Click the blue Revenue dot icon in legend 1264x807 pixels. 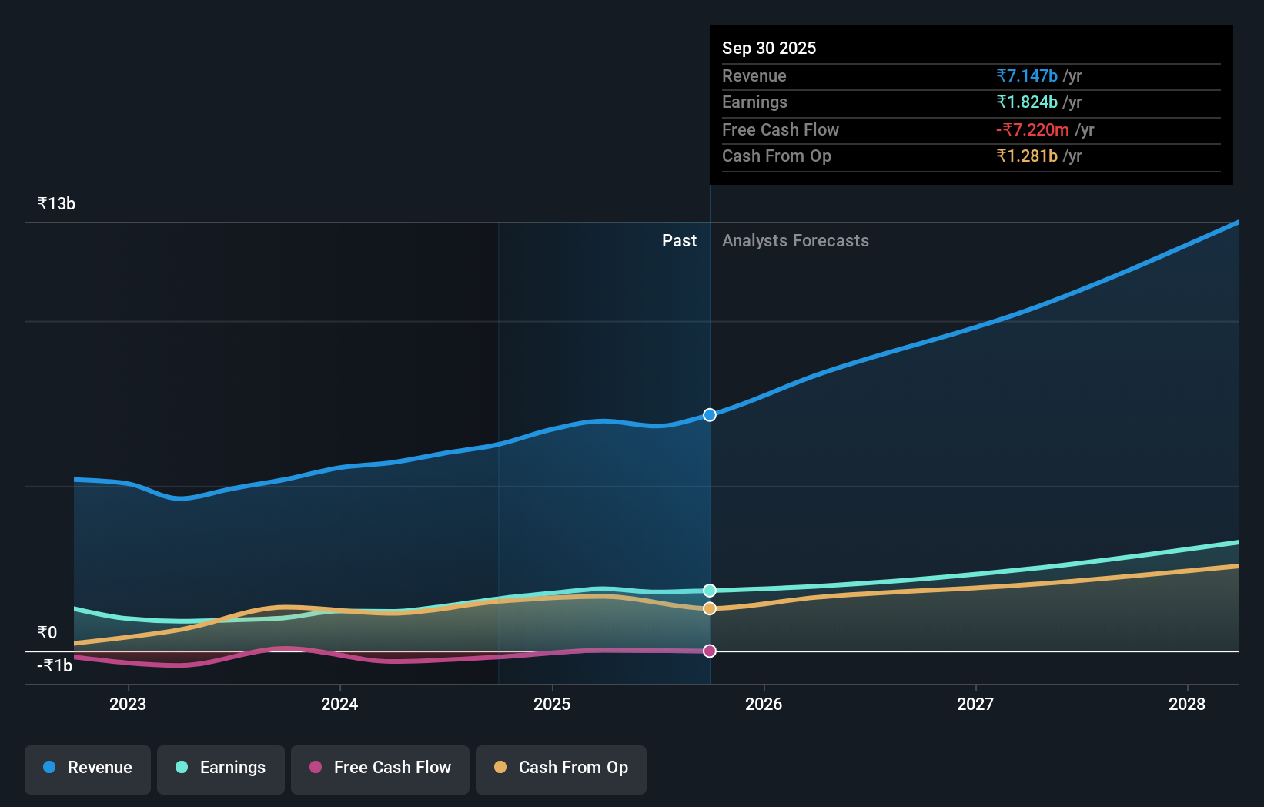point(48,768)
